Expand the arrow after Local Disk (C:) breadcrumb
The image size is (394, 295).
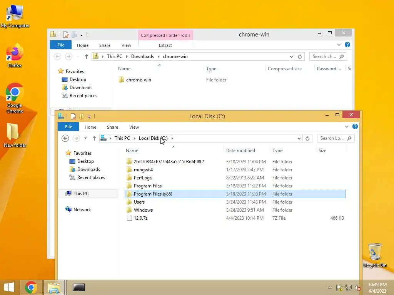click(172, 138)
